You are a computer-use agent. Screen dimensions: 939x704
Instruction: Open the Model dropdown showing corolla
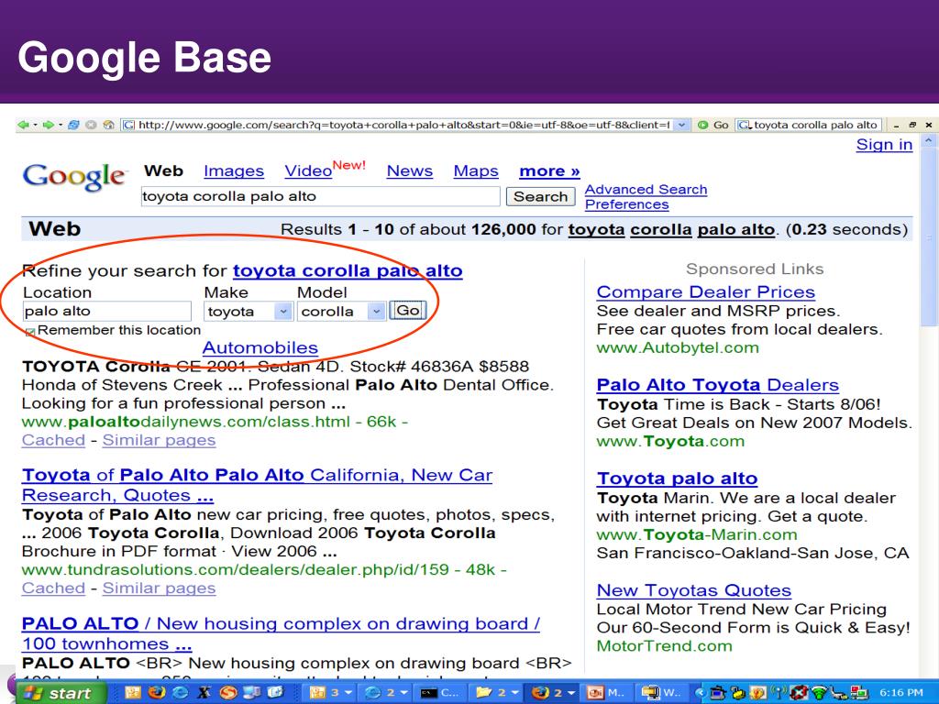pos(341,312)
